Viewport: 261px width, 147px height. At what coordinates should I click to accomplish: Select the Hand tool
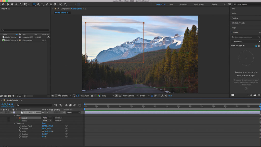pos(12,4)
